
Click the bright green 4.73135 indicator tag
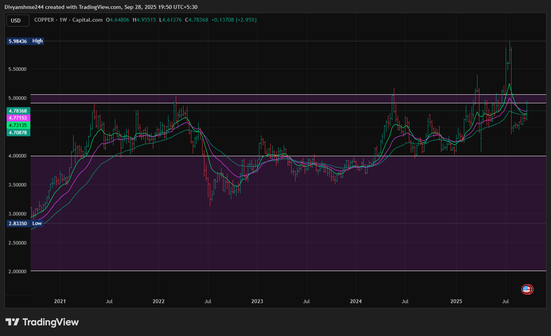pos(18,125)
